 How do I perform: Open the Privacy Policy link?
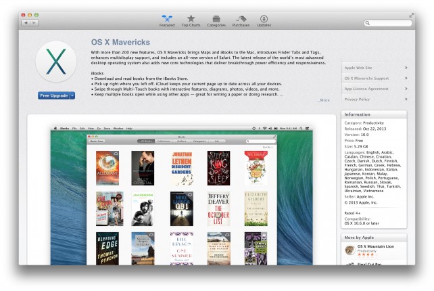(x=357, y=99)
